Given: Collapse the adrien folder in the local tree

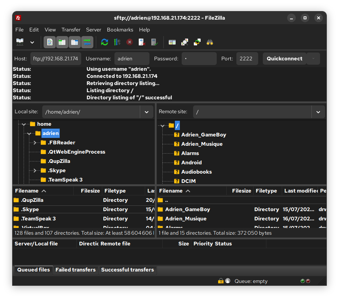Looking at the screenshot, I should 29,134.
